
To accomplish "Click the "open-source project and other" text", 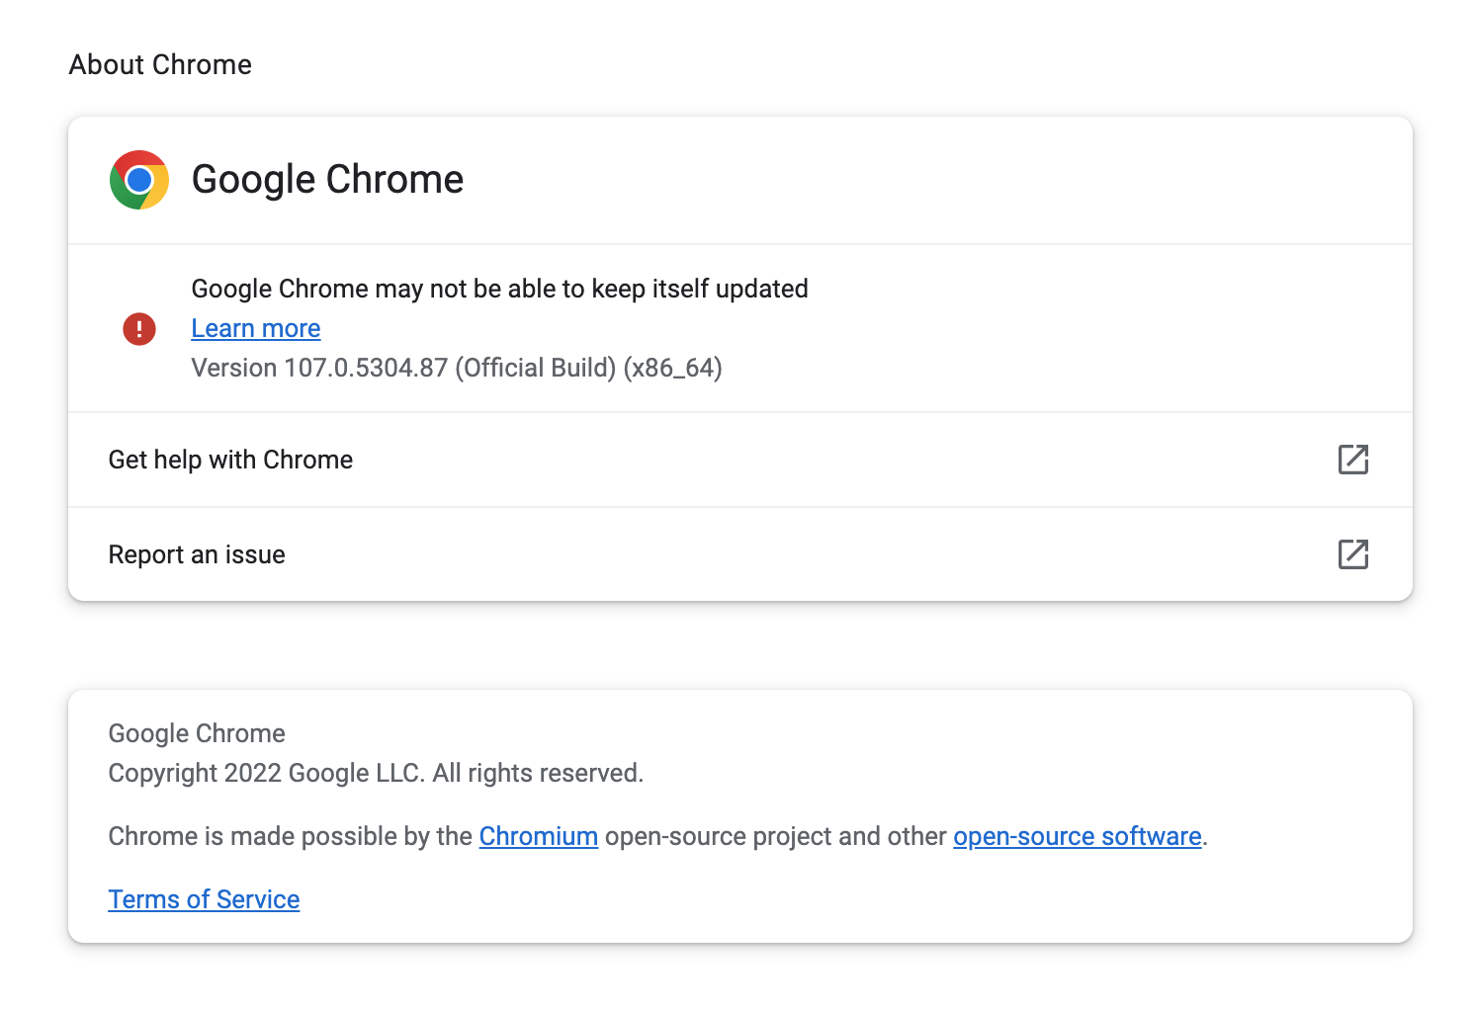I will (775, 836).
